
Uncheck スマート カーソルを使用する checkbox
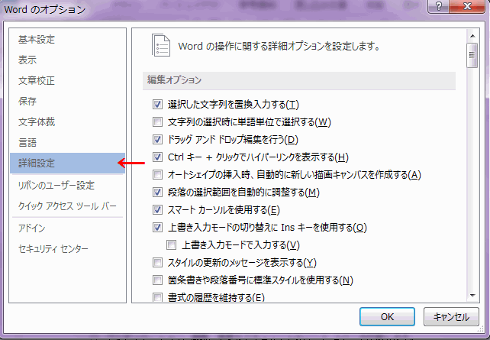pyautogui.click(x=157, y=209)
